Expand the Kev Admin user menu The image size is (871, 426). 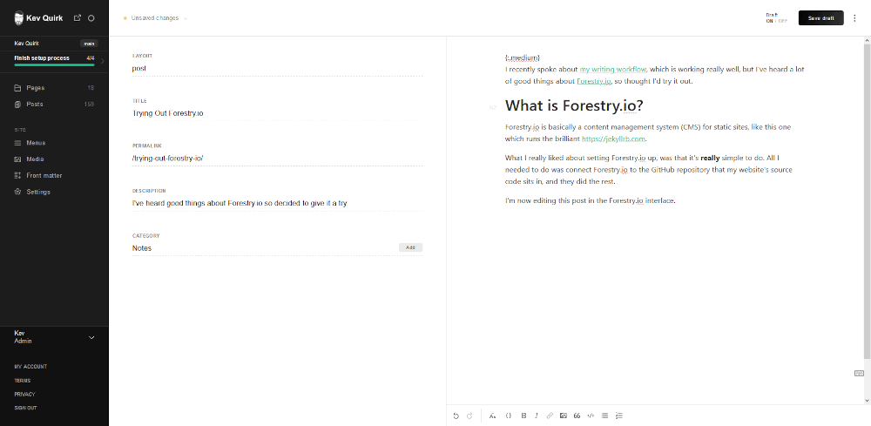[91, 337]
